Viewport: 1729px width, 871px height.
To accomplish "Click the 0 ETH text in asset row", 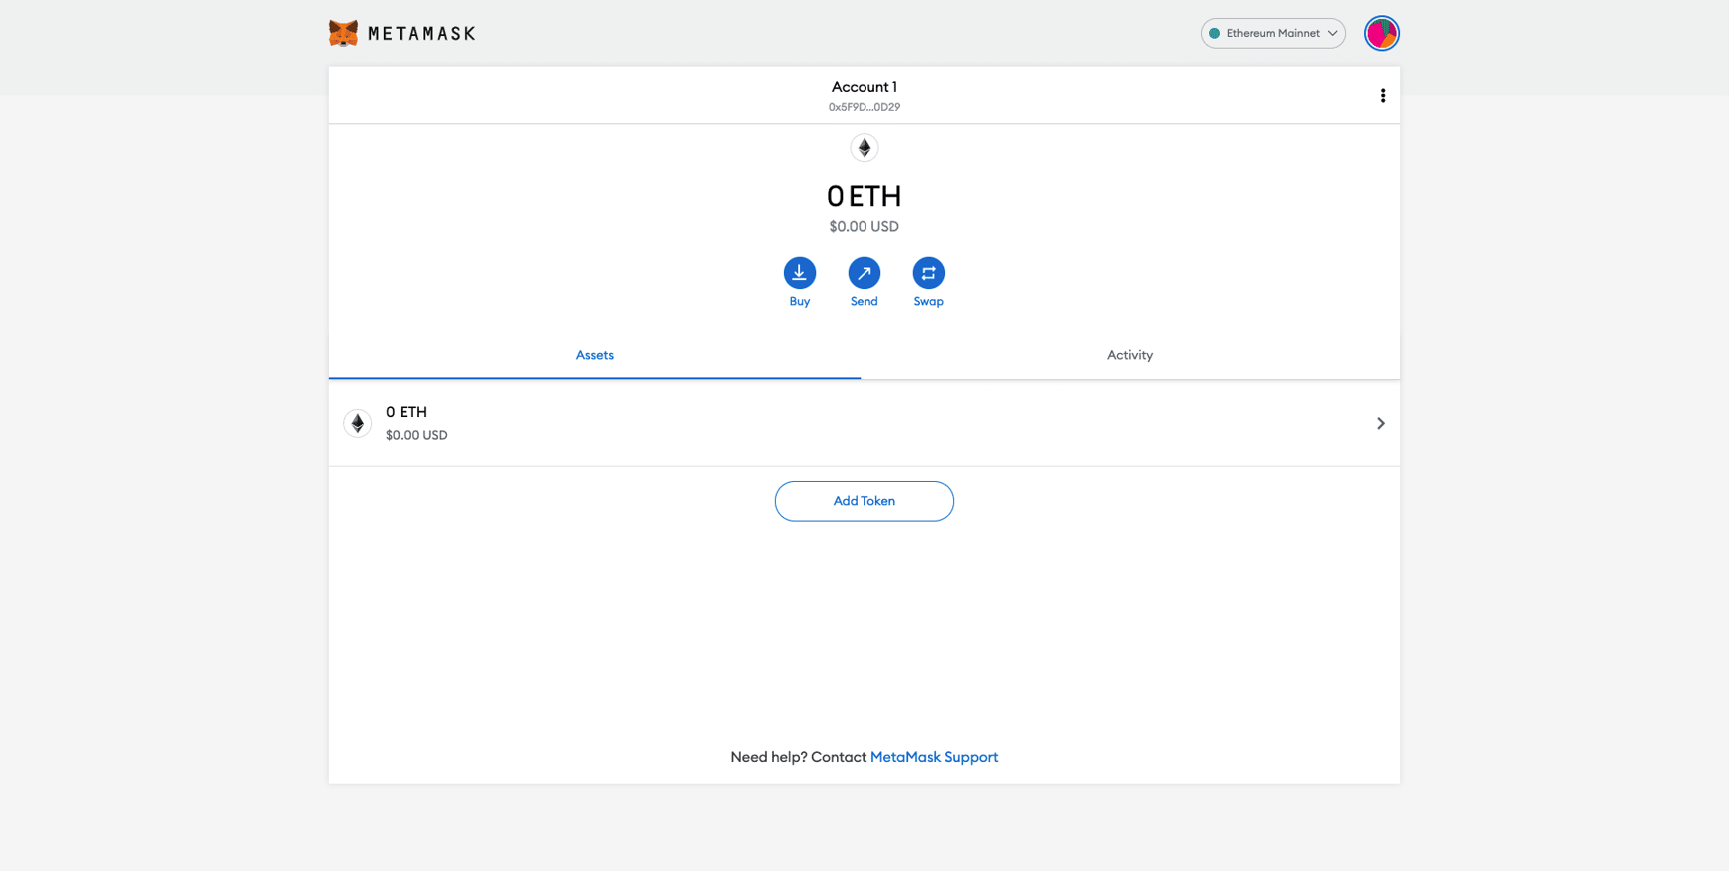I will click(406, 412).
